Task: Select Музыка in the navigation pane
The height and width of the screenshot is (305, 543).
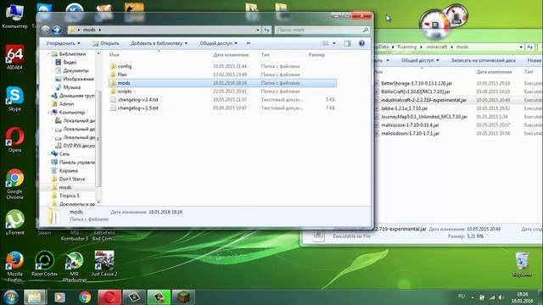Action: [x=71, y=87]
